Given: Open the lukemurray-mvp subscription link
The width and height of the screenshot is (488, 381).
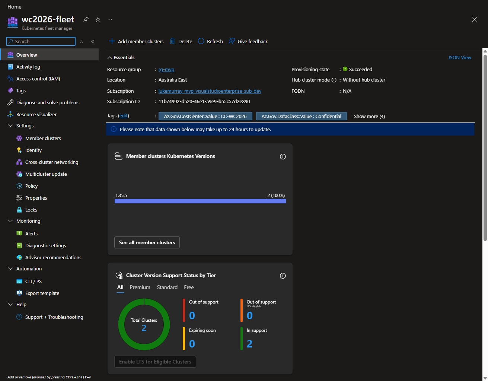Looking at the screenshot, I should pos(210,91).
